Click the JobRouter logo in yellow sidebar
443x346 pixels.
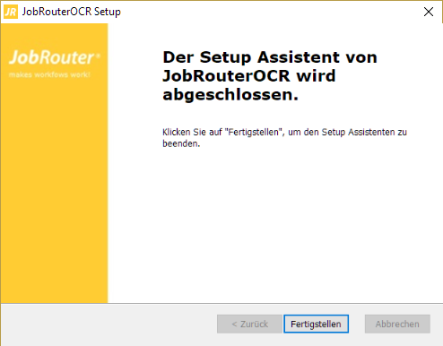click(x=55, y=57)
